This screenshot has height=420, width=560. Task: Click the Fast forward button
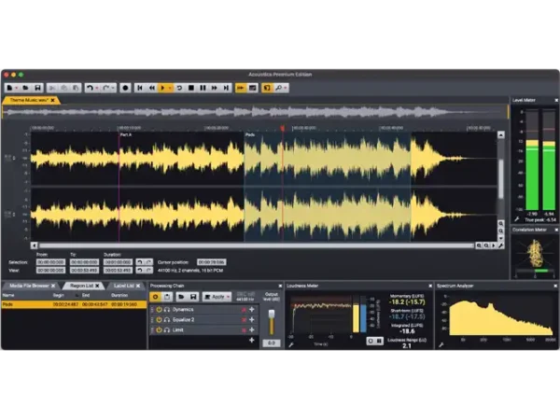(215, 88)
